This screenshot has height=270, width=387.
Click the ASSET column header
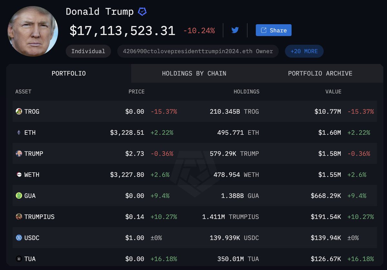tap(23, 92)
